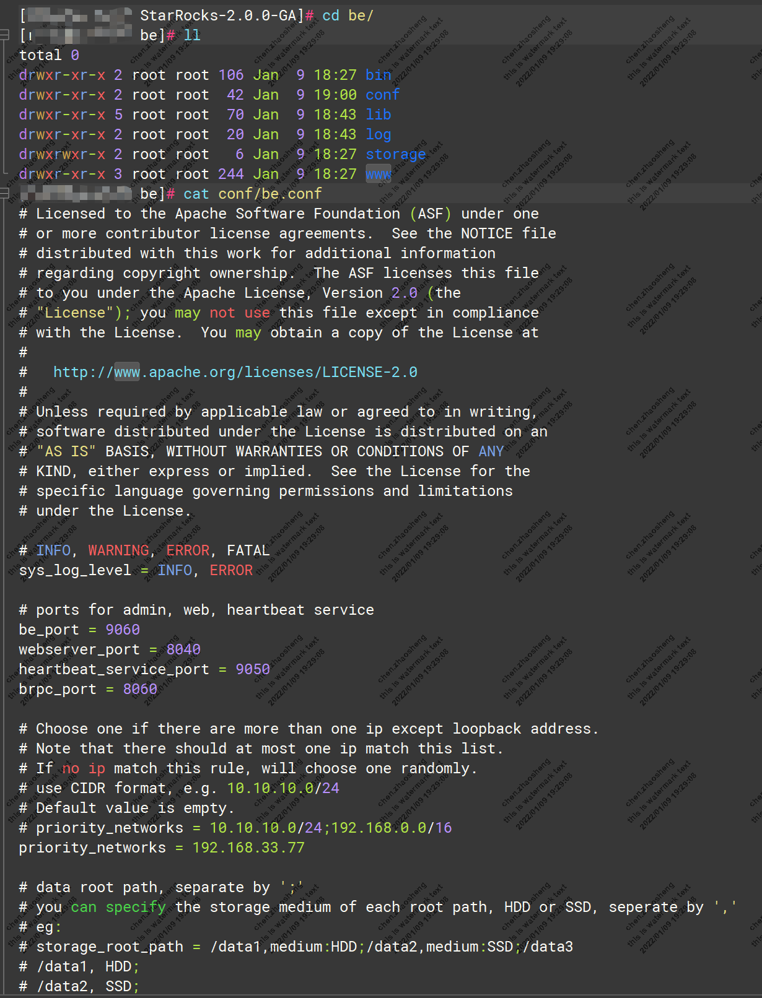Viewport: 762px width, 998px height.
Task: Click the be_port value 9060
Action: pos(123,630)
